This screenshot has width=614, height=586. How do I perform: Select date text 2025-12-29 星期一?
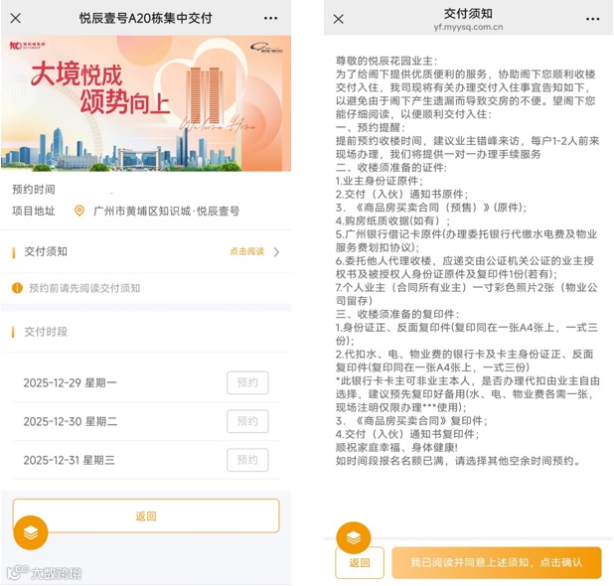pyautogui.click(x=71, y=382)
